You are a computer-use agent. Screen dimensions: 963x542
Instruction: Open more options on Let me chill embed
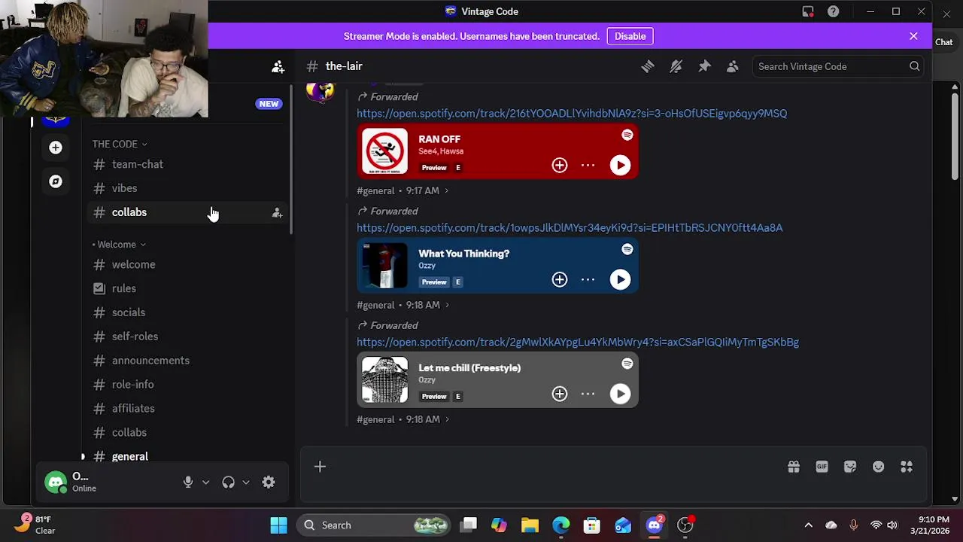point(588,394)
